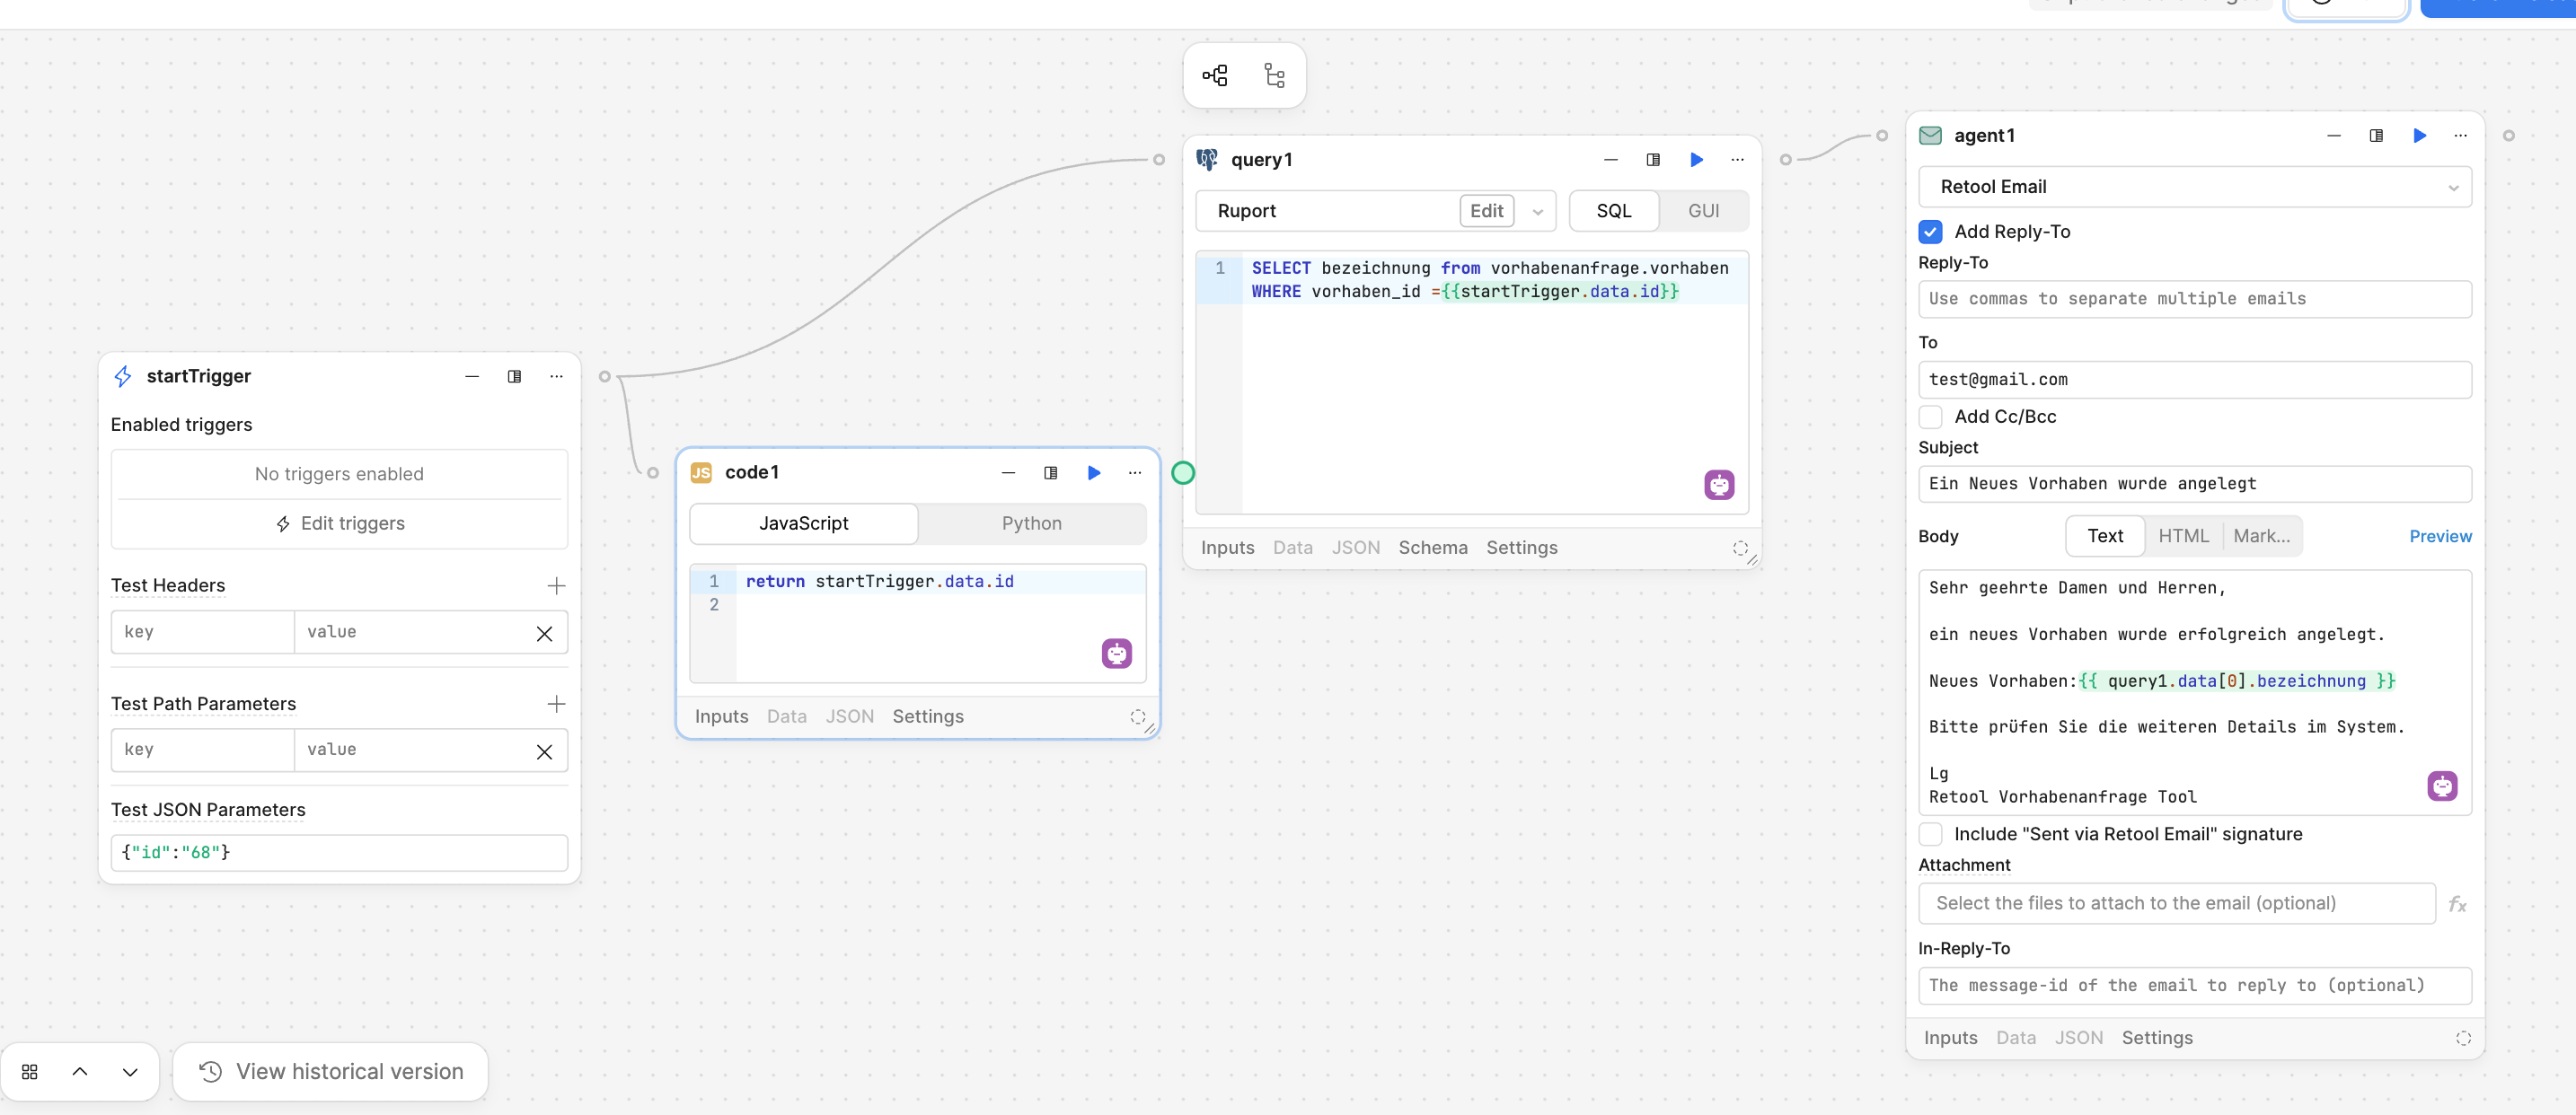The width and height of the screenshot is (2576, 1115).
Task: Click the email Subject input field
Action: point(2194,484)
